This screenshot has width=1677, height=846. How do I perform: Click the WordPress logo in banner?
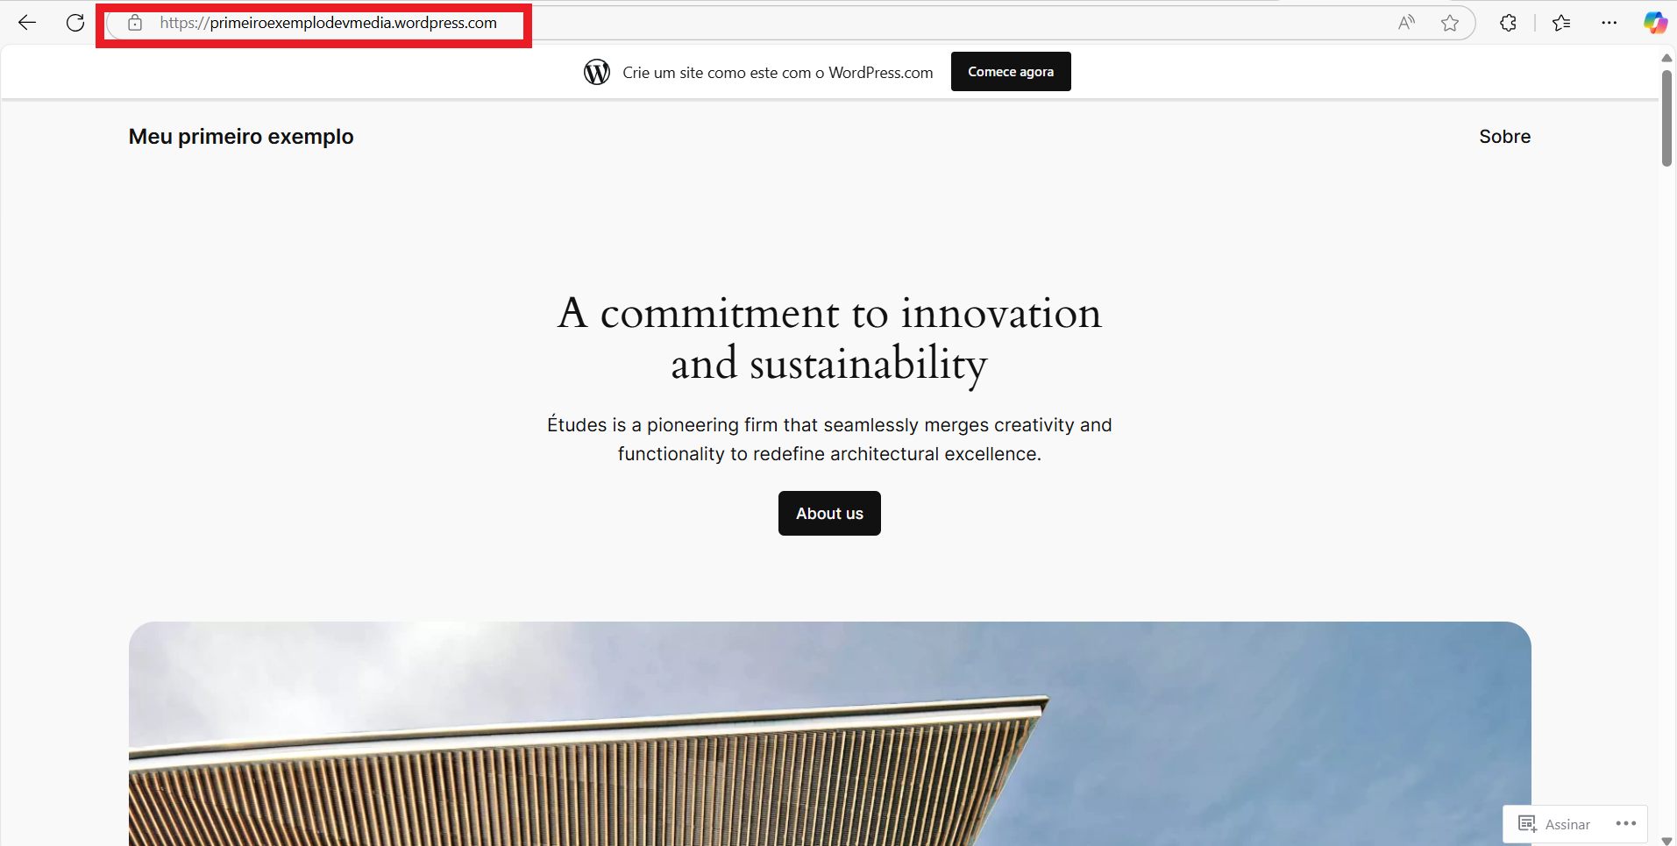(597, 72)
